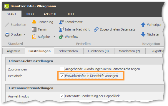Click the Vorheriger navigation label
Viewport: 168px width, 106px height.
click(154, 25)
